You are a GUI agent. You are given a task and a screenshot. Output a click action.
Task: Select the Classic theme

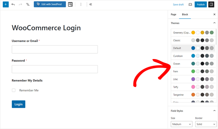pyautogui.click(x=193, y=40)
